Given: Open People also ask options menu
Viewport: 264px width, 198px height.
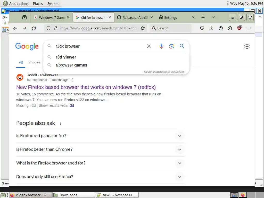Looking at the screenshot, I should click(60, 123).
